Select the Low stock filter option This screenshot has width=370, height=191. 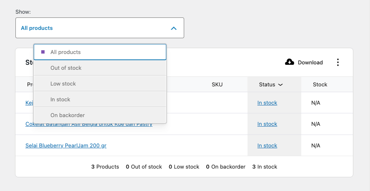100,84
